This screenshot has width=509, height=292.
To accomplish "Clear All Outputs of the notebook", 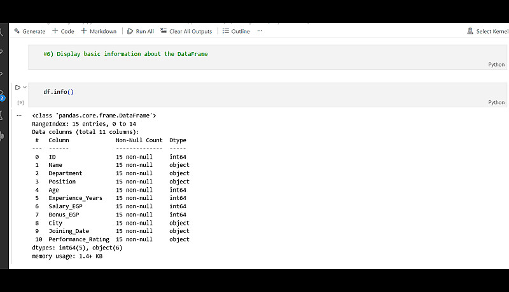I will (x=186, y=31).
